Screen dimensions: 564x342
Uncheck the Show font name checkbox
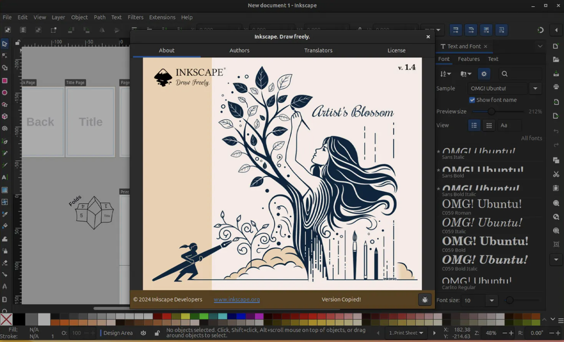click(x=472, y=100)
